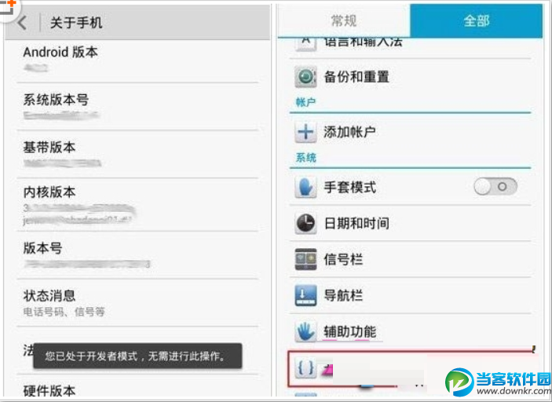
Task: Select the 全部 tab
Action: pyautogui.click(x=477, y=20)
